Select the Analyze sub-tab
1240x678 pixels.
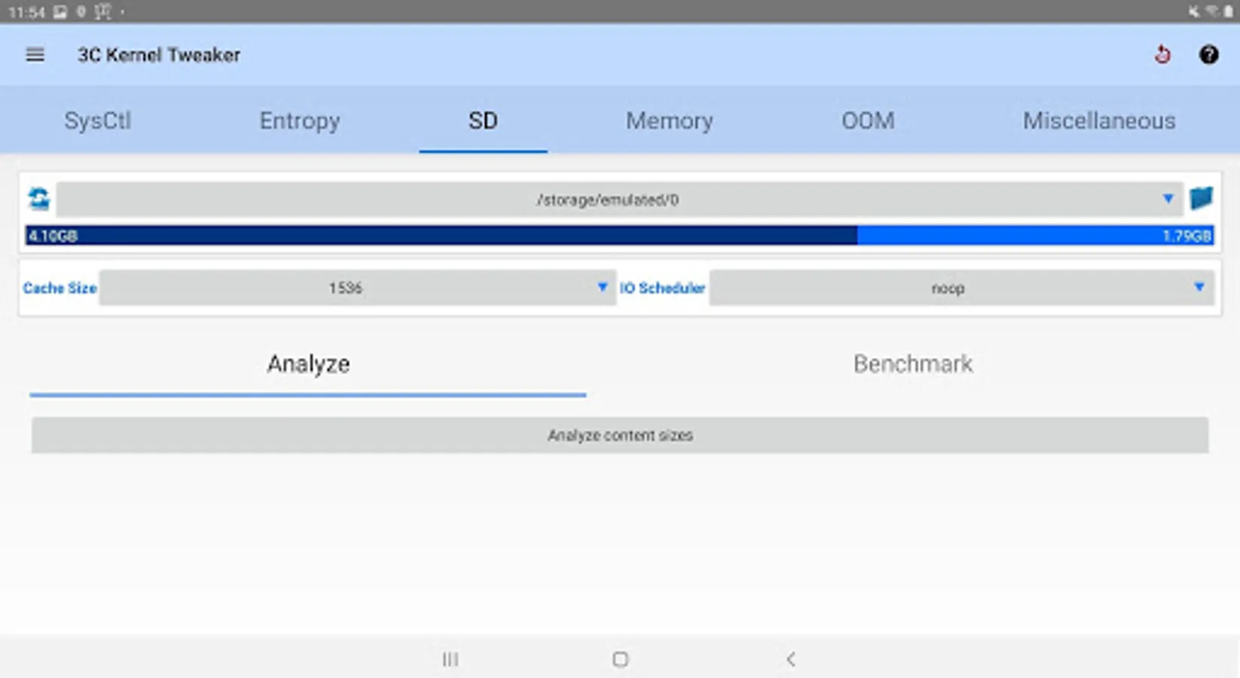coord(308,365)
